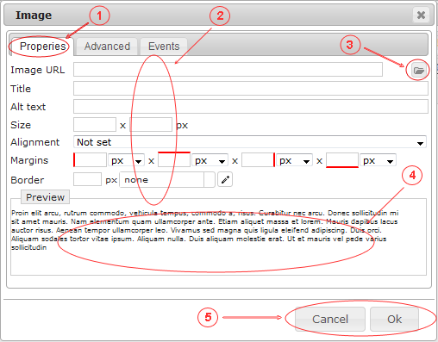Open the Events tab
Image resolution: width=438 pixels, height=342 pixels.
point(164,47)
